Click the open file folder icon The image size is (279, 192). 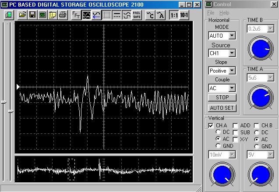tap(23, 14)
